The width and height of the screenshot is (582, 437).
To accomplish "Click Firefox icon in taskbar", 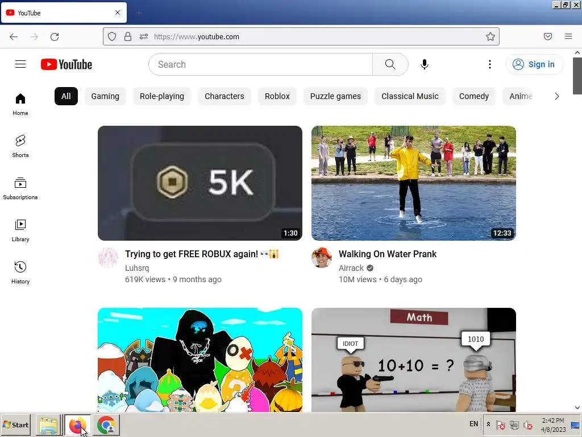I will (77, 425).
